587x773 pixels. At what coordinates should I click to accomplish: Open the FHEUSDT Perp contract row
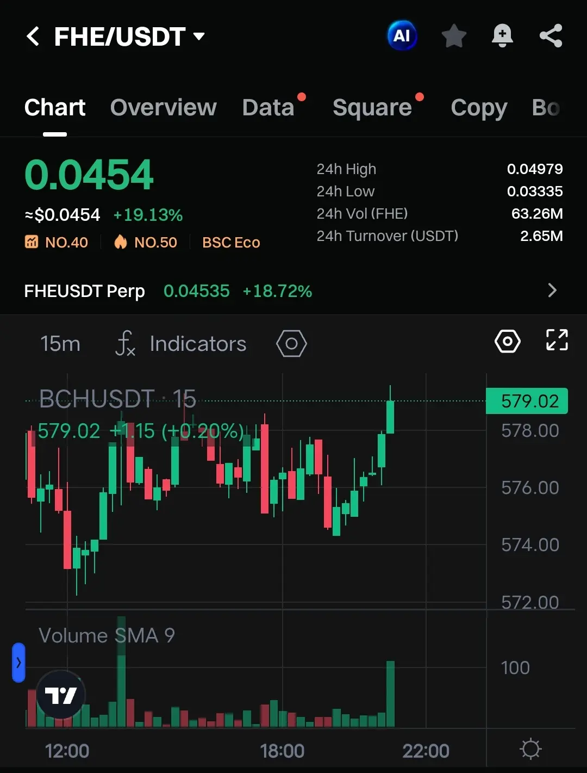[293, 291]
